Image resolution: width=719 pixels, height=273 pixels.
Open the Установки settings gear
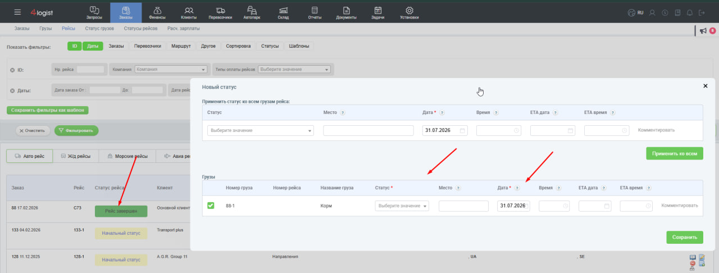tap(409, 13)
